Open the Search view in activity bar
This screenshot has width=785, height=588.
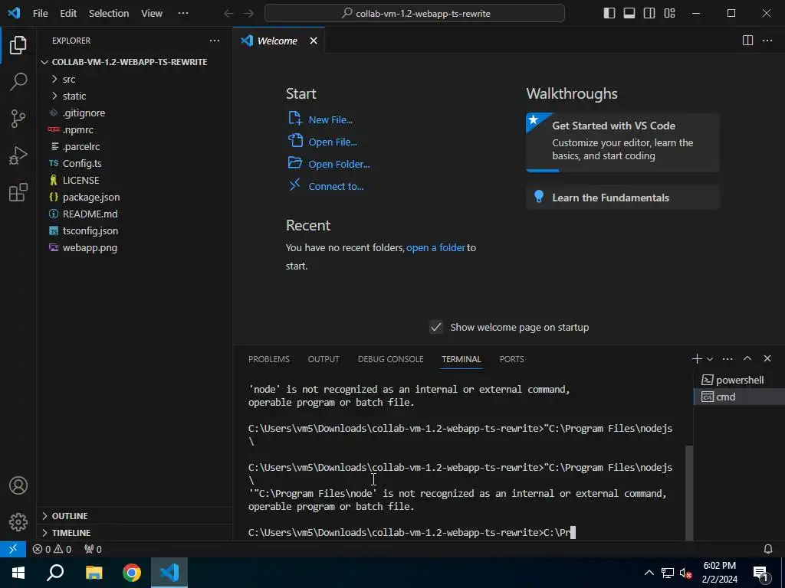tap(18, 81)
